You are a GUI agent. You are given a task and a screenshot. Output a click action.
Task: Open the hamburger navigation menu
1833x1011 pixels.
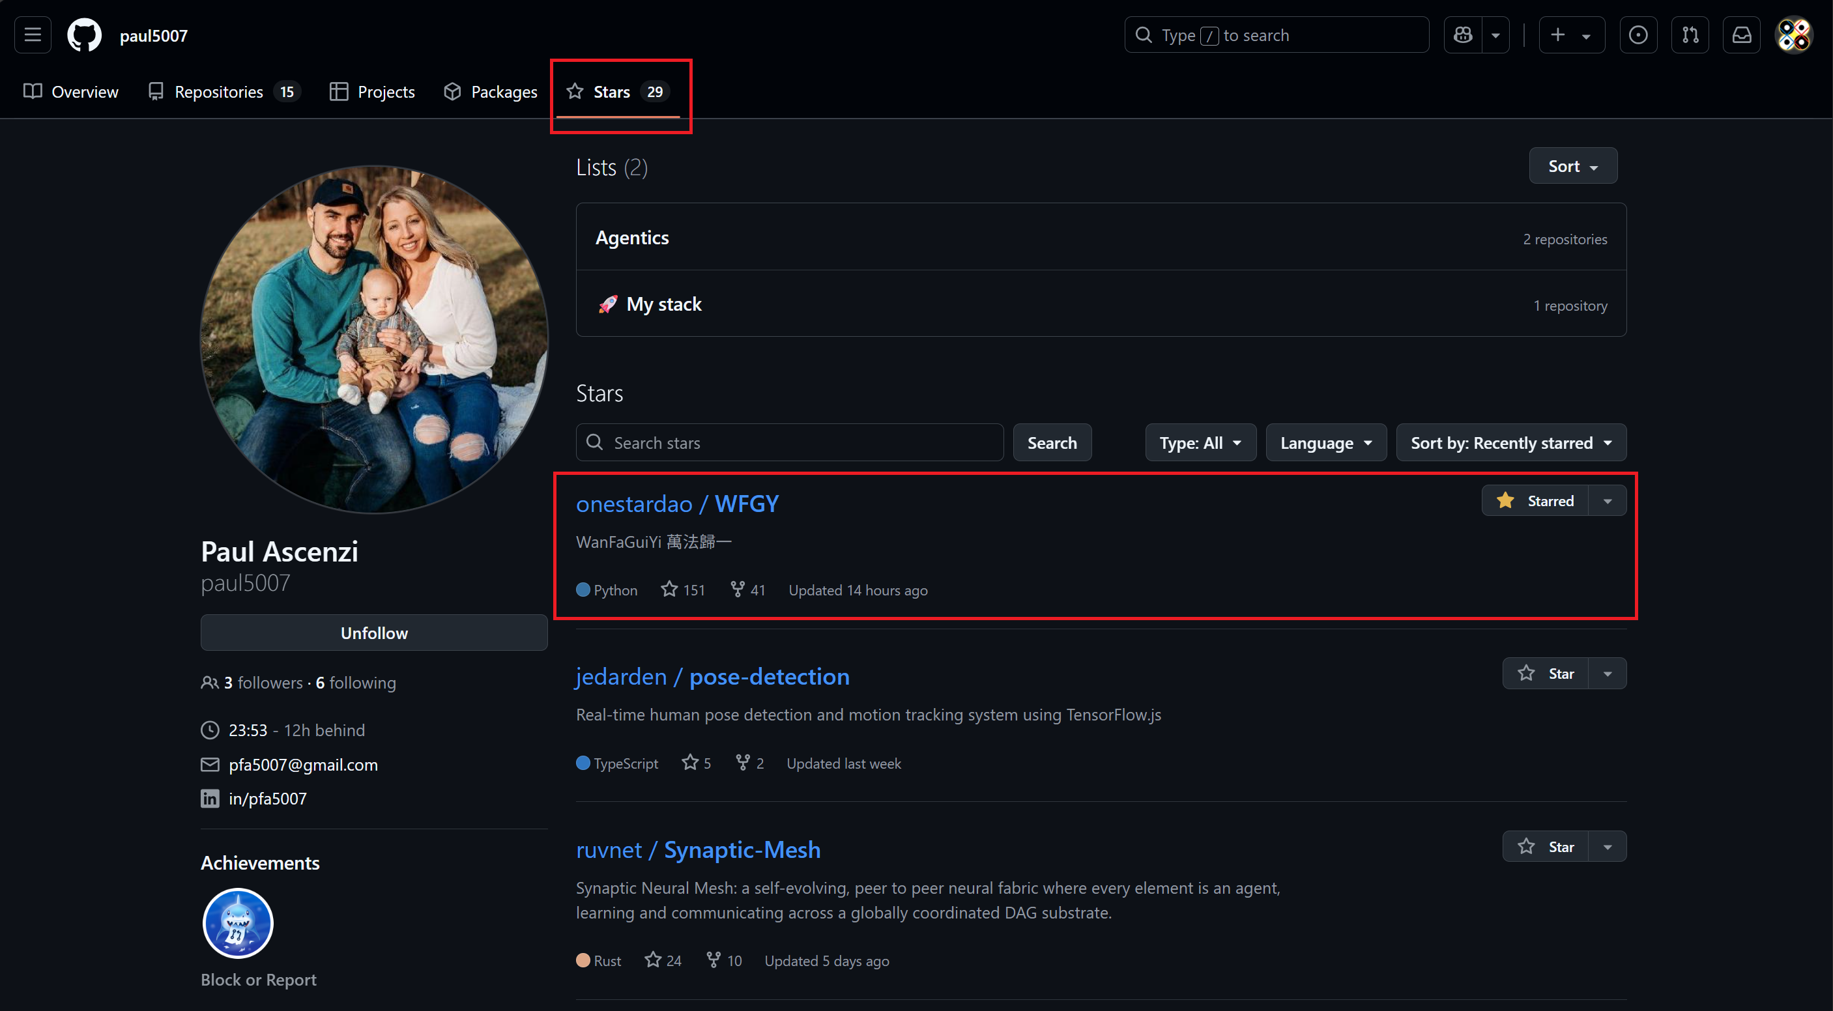pyautogui.click(x=33, y=35)
